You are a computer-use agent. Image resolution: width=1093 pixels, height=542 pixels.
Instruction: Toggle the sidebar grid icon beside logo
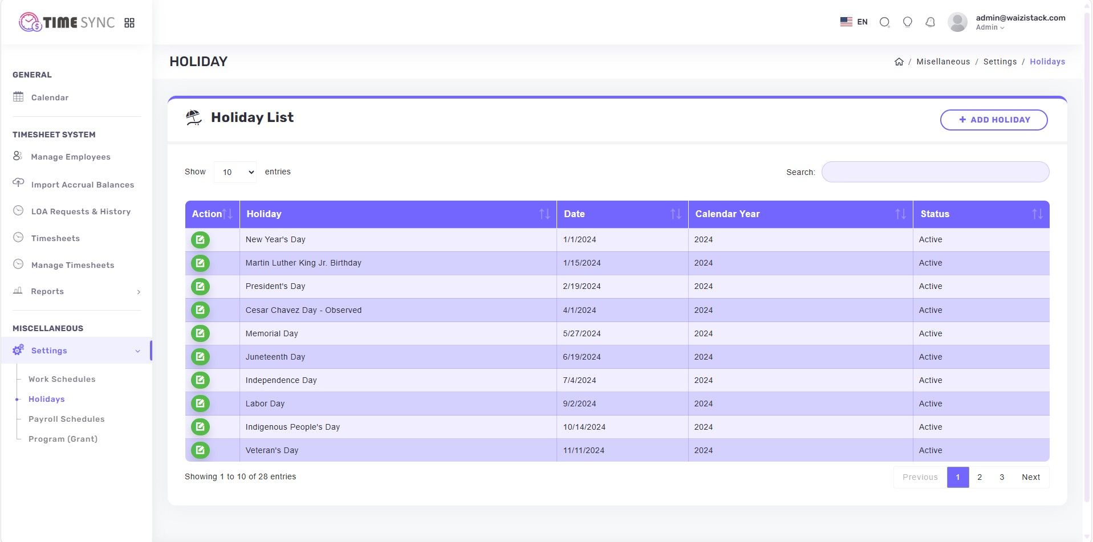pos(129,23)
